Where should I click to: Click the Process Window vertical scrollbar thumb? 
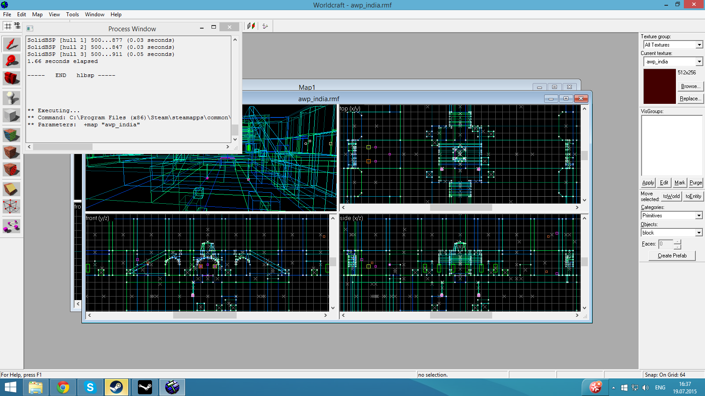pyautogui.click(x=235, y=129)
